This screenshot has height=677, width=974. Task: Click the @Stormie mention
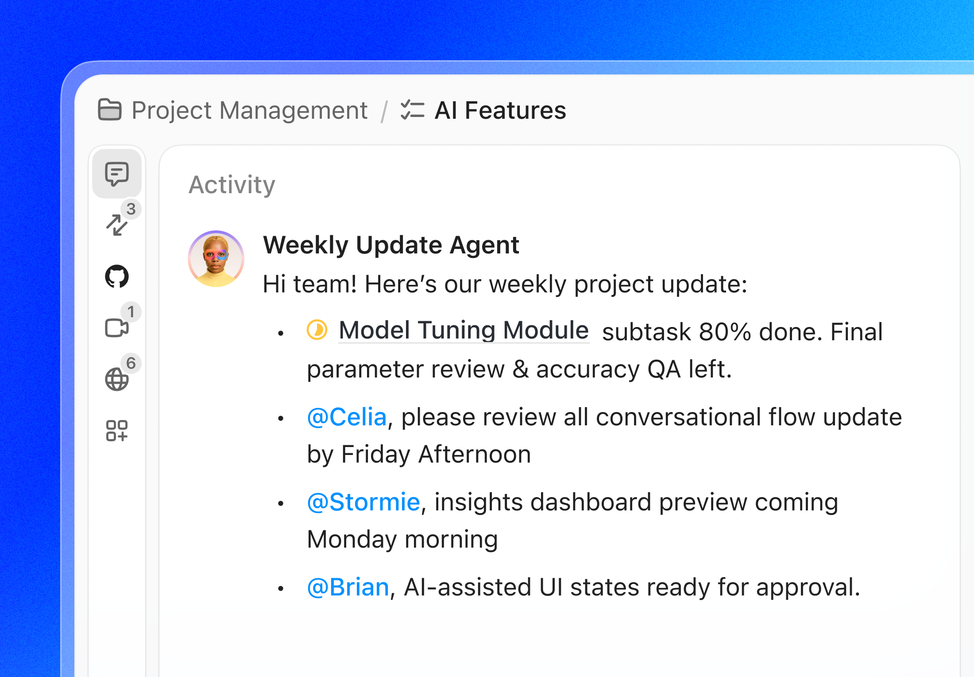364,502
